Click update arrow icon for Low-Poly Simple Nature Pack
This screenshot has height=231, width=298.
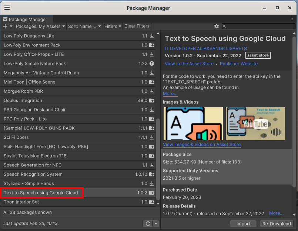tap(152, 64)
